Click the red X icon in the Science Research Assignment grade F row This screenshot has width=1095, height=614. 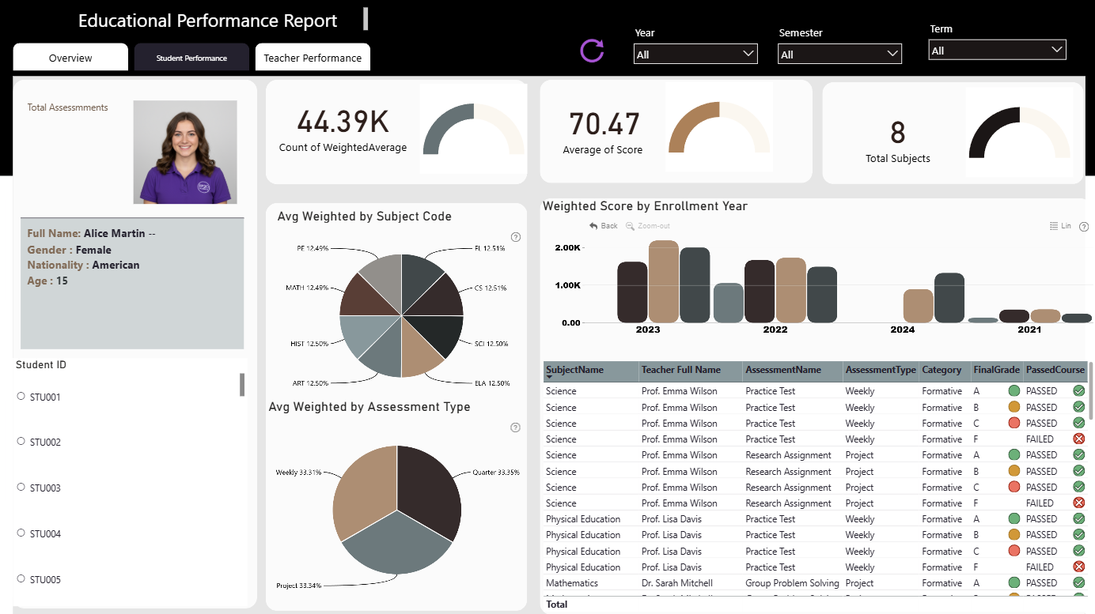(1078, 503)
